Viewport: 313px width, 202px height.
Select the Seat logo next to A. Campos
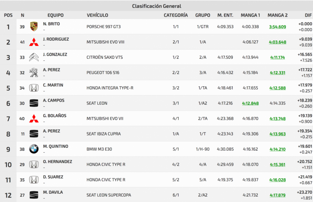tap(34, 103)
